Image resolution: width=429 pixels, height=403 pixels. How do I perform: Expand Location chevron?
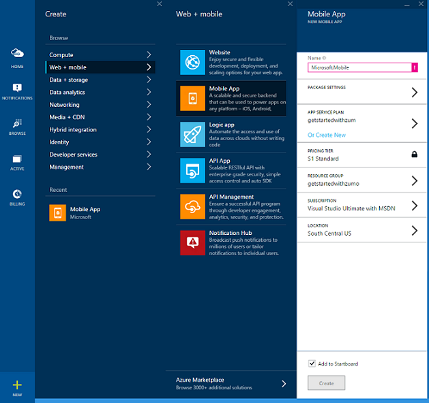point(415,231)
